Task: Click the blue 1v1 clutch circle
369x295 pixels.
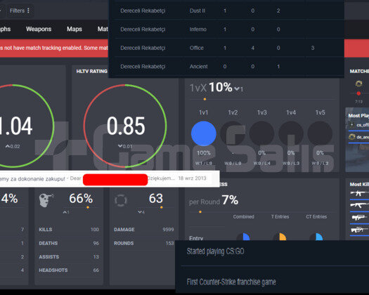Action: (204, 133)
